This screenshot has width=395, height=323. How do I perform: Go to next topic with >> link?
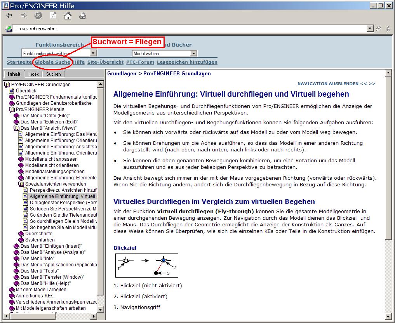coord(372,84)
